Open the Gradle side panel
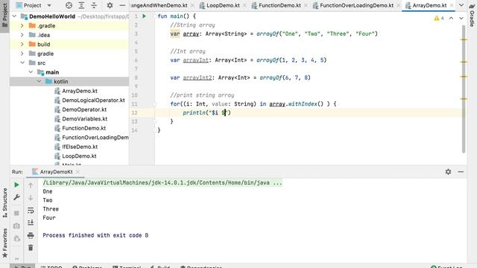Screen dimensions: 477x268 click(472, 14)
